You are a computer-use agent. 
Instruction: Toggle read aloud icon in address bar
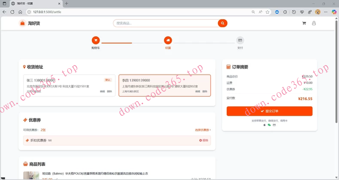[x=260, y=12]
